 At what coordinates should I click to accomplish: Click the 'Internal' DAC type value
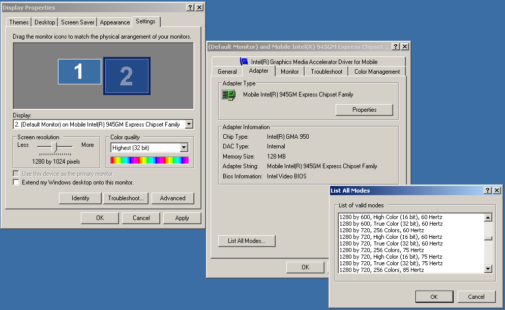tap(276, 146)
